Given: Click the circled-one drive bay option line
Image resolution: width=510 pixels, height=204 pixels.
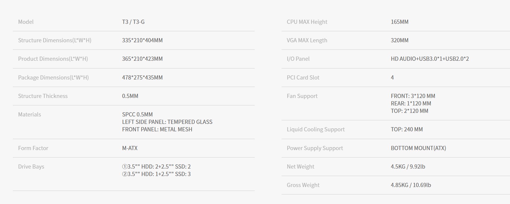Looking at the screenshot, I should click(156, 166).
